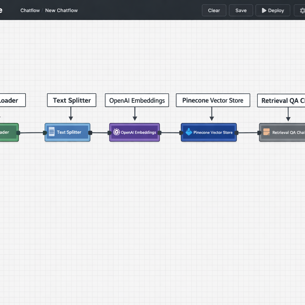Image resolution: width=305 pixels, height=305 pixels.
Task: Click the New Chatflow breadcrumb title
Action: click(x=61, y=10)
